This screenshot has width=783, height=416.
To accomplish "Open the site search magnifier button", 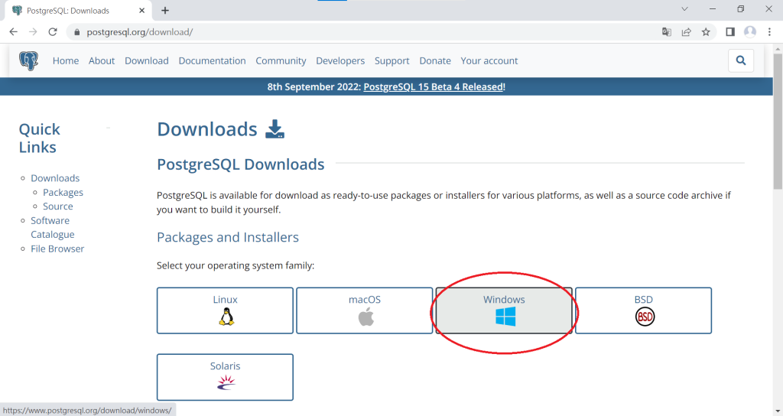I will 740,60.
